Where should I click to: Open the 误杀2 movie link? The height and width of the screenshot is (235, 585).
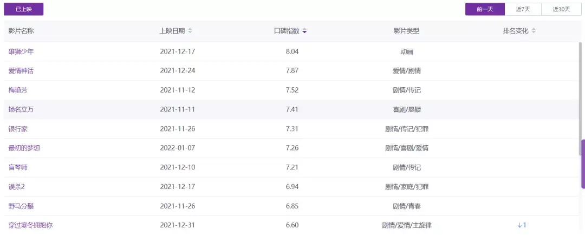pos(17,187)
